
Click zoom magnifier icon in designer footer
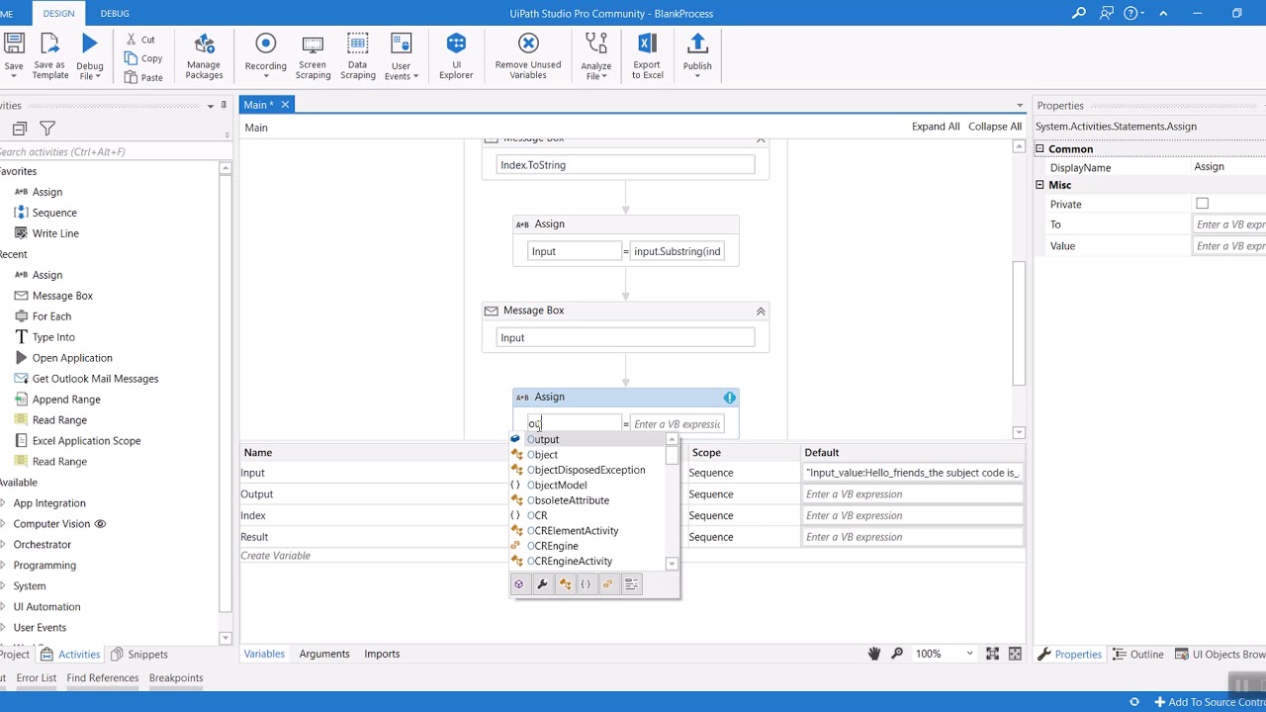pyautogui.click(x=897, y=654)
